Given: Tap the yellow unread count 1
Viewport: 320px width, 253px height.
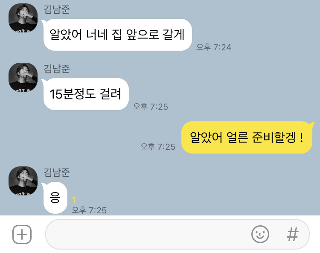Looking at the screenshot, I should (74, 200).
